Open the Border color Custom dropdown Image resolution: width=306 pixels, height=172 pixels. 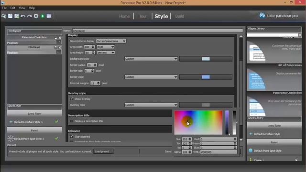click(151, 77)
